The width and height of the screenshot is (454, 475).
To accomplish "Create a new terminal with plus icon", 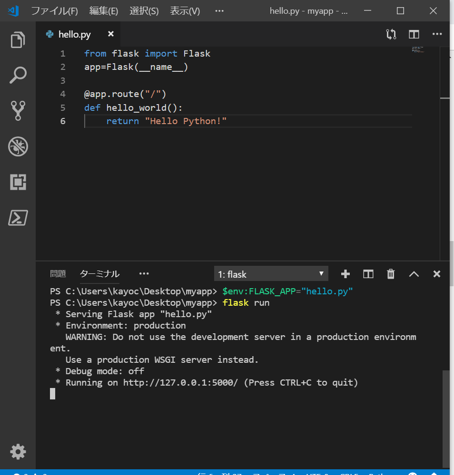I will pyautogui.click(x=345, y=274).
